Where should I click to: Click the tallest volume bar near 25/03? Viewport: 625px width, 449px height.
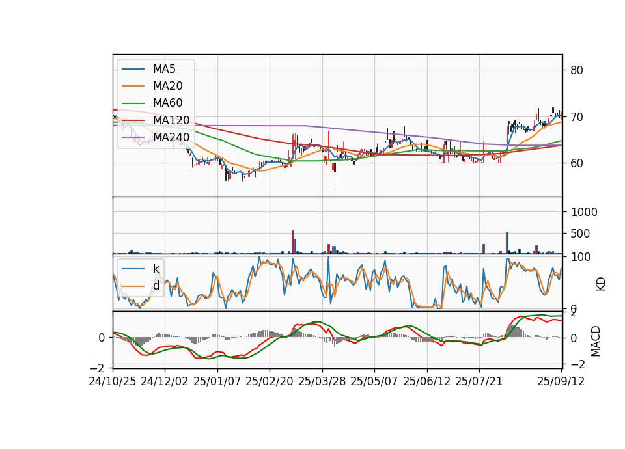pos(293,242)
